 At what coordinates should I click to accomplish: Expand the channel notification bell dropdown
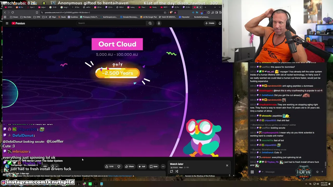[x=54, y=166]
